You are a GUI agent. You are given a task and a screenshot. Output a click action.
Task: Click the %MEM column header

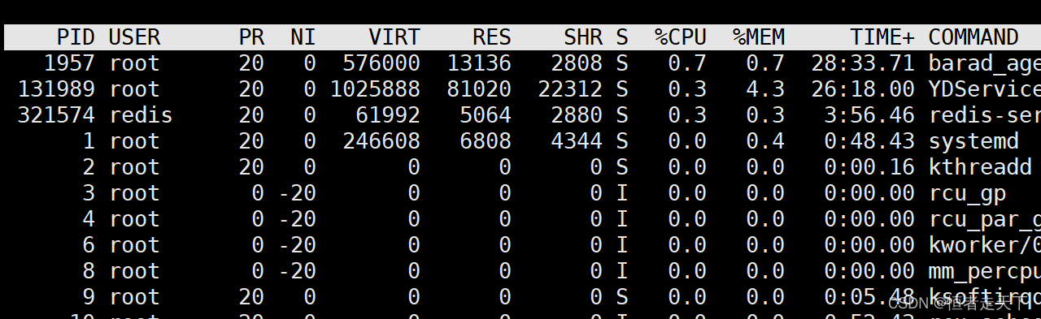(x=759, y=37)
